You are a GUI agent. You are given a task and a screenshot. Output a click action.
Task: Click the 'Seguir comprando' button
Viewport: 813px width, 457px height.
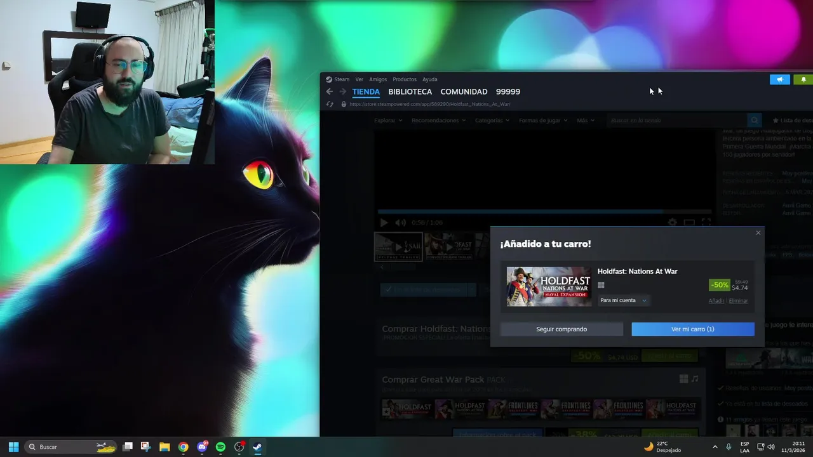coord(561,329)
